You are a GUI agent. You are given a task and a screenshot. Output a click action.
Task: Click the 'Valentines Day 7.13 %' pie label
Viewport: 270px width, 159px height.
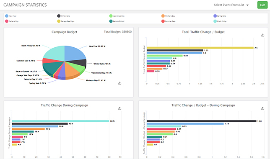point(101,73)
